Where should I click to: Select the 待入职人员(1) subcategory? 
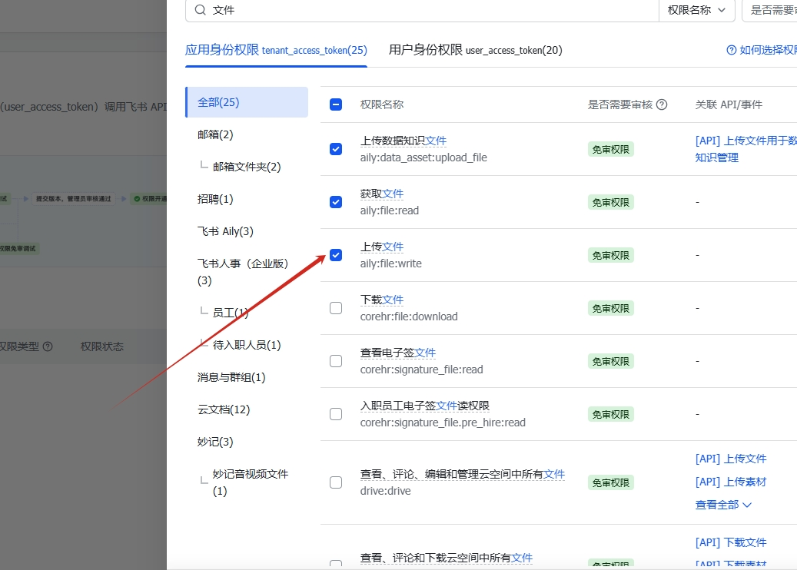tap(247, 345)
